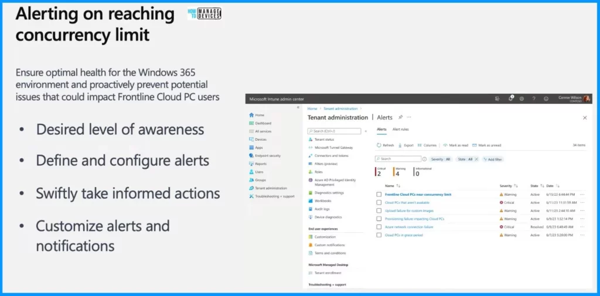The height and width of the screenshot is (296, 600).
Task: Select Tenant administration in the sidebar
Action: pyautogui.click(x=267, y=188)
